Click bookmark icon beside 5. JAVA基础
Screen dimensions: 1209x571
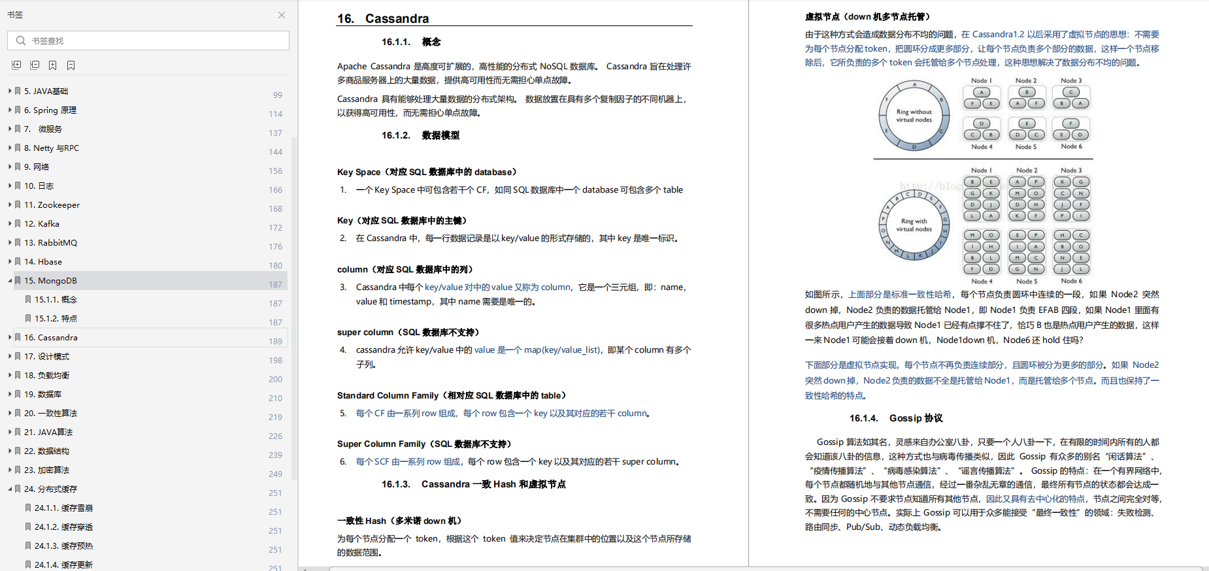[x=18, y=91]
